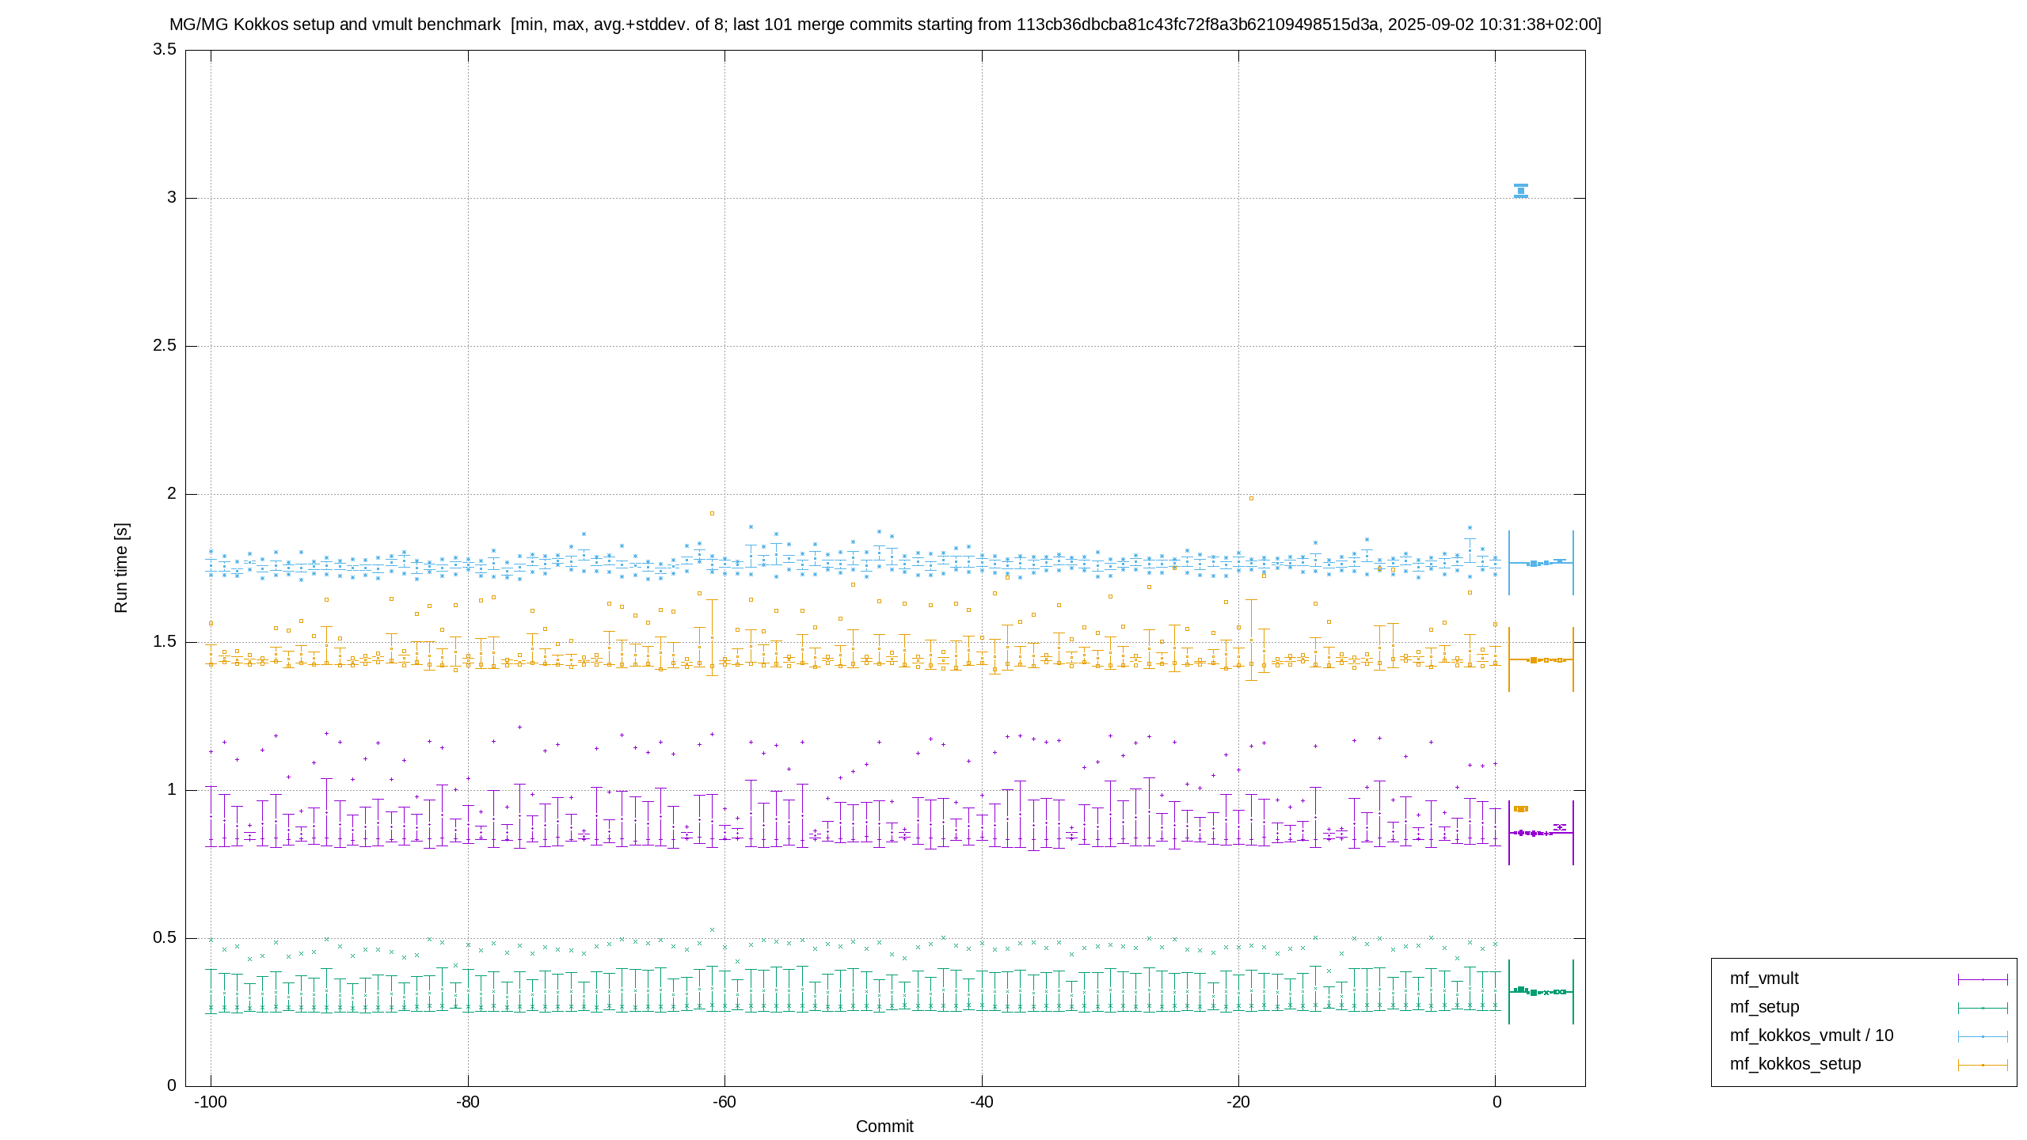The image size is (2027, 1140).
Task: Click the Commit x-axis label
Action: (x=884, y=1126)
